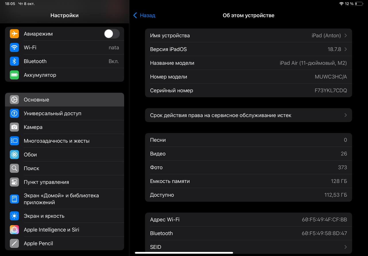368x256 pixels.
Task: Toggle the Авиарежим switch
Action: coord(112,34)
